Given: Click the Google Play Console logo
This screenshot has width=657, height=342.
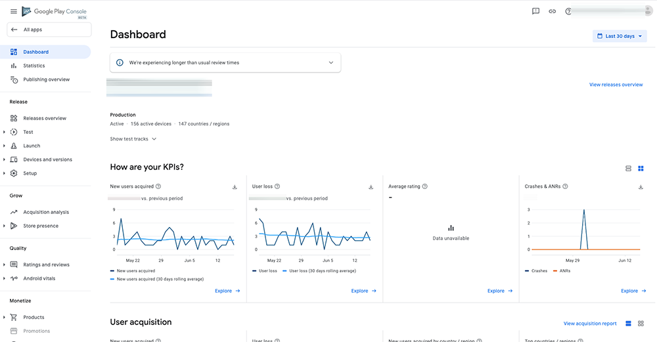Looking at the screenshot, I should (x=54, y=12).
